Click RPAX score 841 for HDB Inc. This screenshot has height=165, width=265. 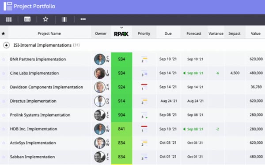pos(121,129)
